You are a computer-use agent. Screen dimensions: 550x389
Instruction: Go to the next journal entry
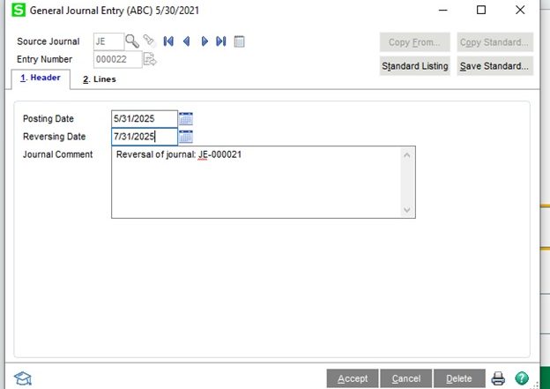204,41
